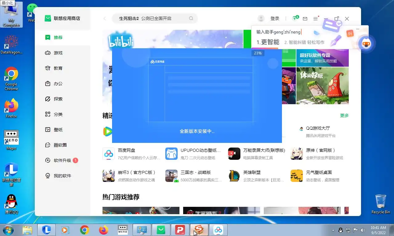This screenshot has width=394, height=236.
Task: Click the volume speaker tray icon
Action: tap(363, 230)
